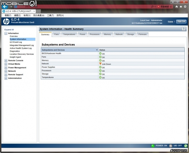Open the 工具(T) Tools menu
This screenshot has width=189, height=153.
tap(50, 15)
